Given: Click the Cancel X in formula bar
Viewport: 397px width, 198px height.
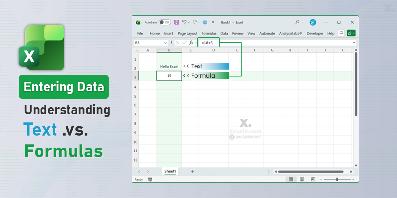Looking at the screenshot, I should tap(178, 43).
